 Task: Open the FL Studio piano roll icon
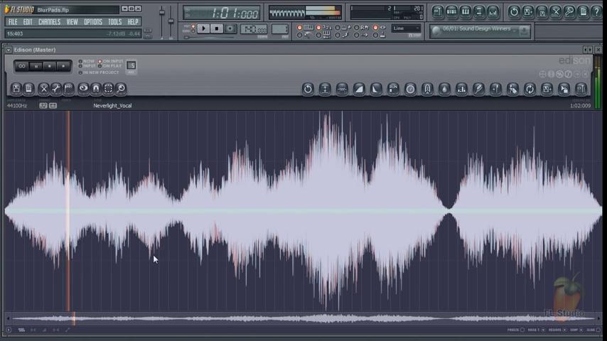coord(466,12)
